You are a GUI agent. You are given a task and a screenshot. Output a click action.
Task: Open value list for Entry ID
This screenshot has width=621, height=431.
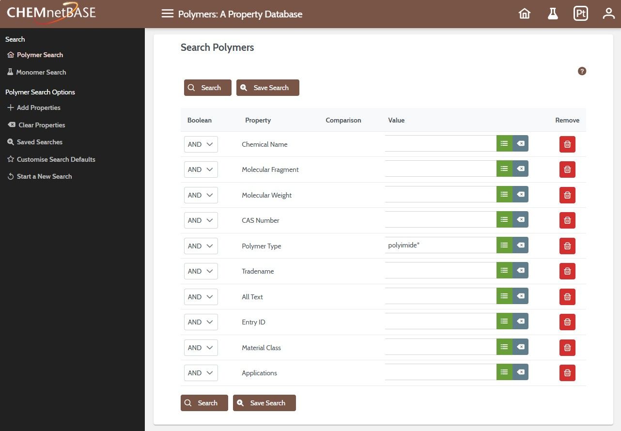[504, 321]
